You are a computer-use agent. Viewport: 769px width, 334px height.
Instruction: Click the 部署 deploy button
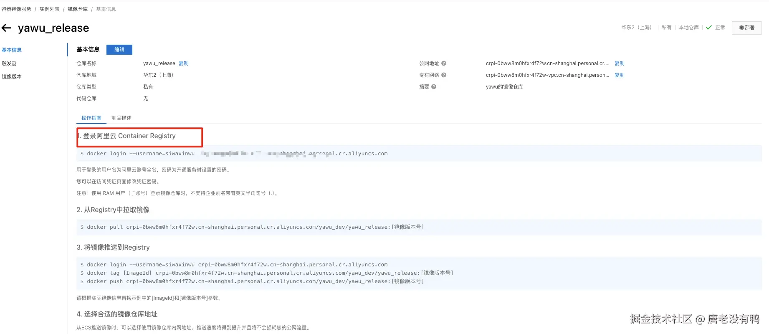(747, 28)
